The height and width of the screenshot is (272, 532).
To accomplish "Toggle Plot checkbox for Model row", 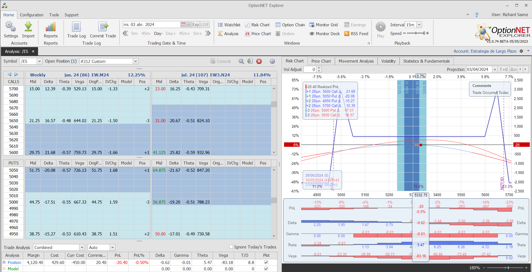I will [266, 269].
